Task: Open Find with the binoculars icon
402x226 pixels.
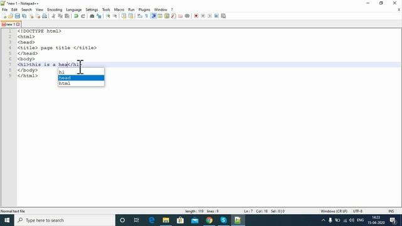Action: 92,16
